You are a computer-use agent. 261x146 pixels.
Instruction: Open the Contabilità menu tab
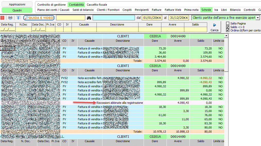click(x=76, y=5)
